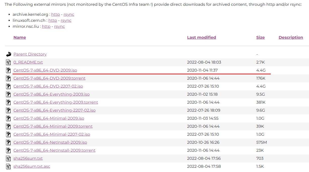Click the 575M size value
Viewport: 309px width, 172px height.
pyautogui.click(x=261, y=142)
